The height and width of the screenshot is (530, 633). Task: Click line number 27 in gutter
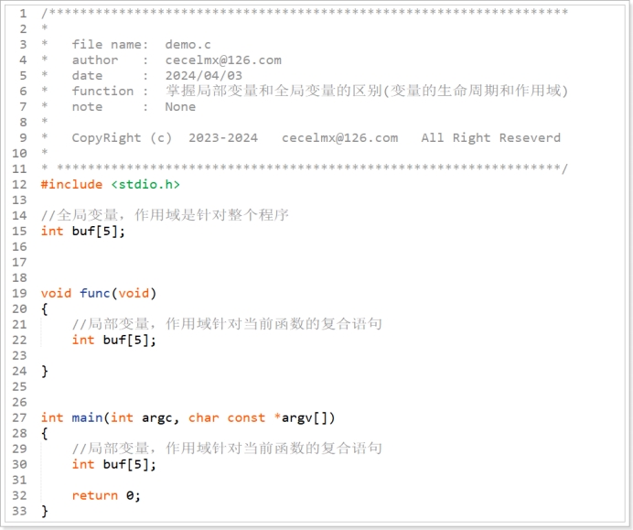(19, 417)
